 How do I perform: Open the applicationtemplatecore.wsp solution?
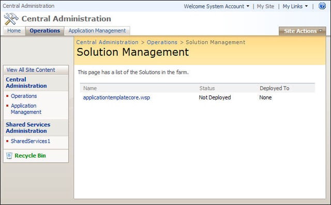pos(116,97)
